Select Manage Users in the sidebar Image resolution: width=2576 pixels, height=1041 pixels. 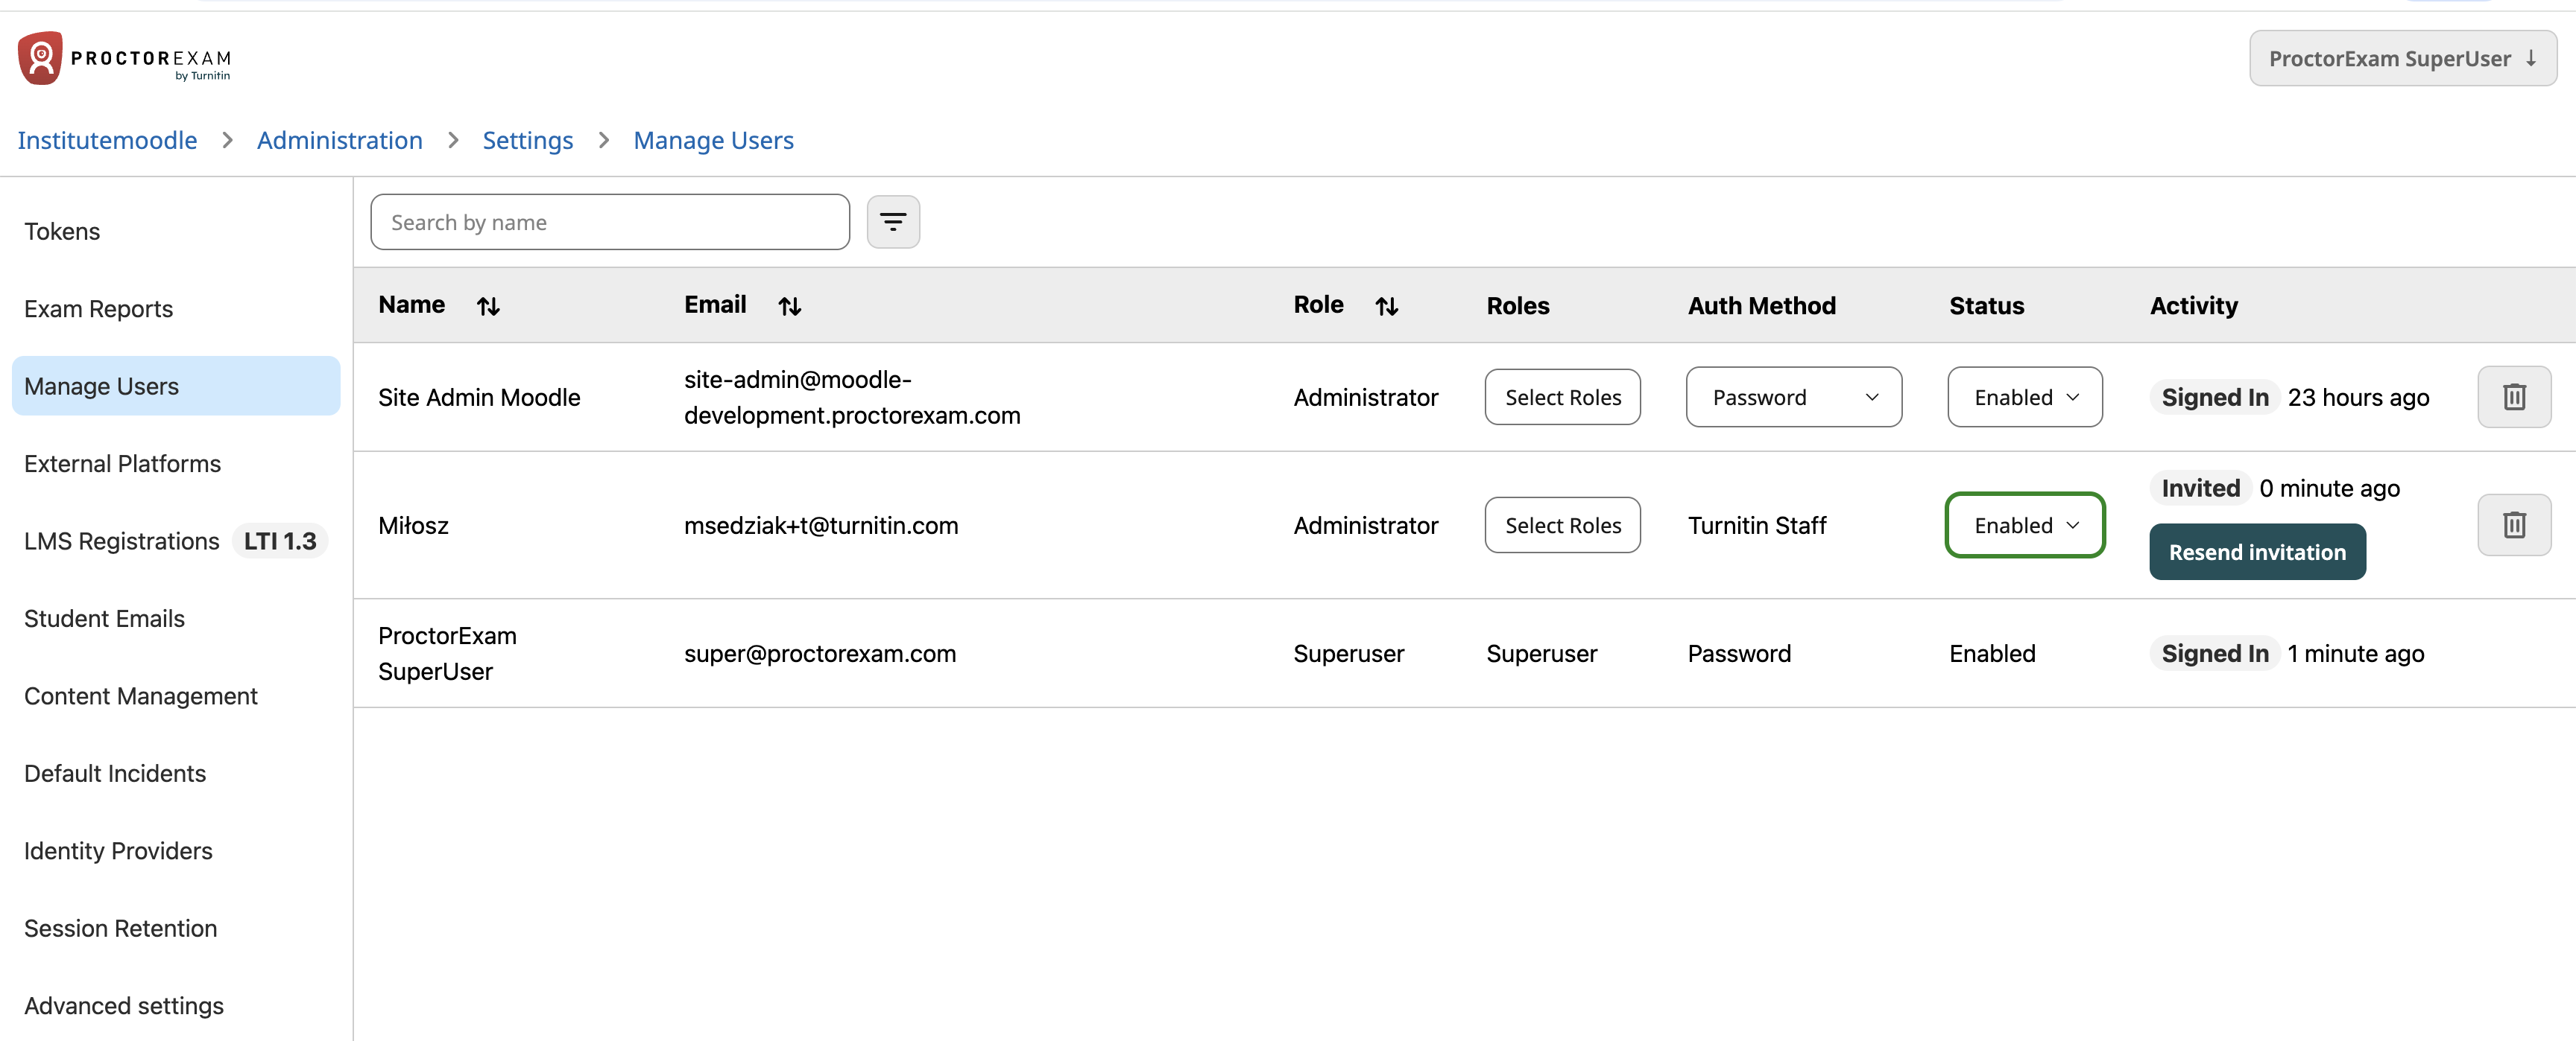click(x=176, y=386)
